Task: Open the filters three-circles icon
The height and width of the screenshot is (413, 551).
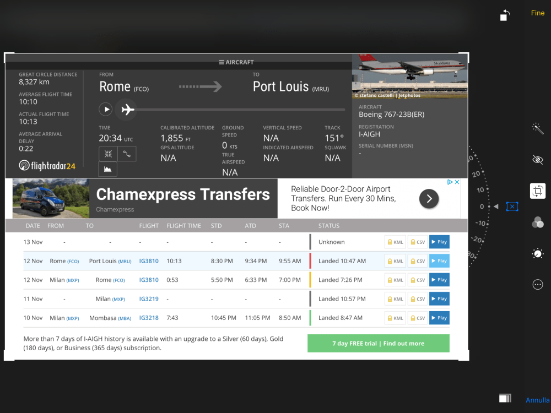Action: click(x=538, y=222)
